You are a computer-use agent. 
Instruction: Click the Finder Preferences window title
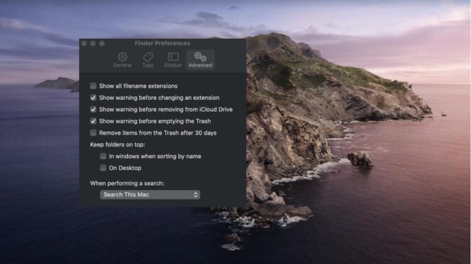coord(162,43)
